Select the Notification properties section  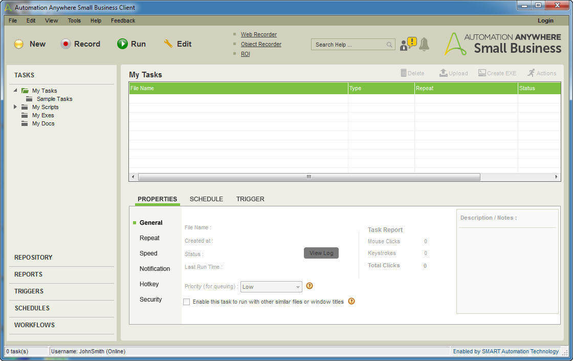click(155, 268)
